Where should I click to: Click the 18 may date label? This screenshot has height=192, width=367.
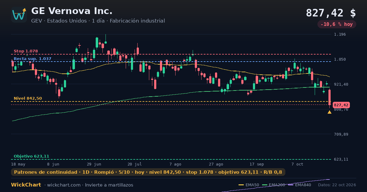(x=18, y=164)
